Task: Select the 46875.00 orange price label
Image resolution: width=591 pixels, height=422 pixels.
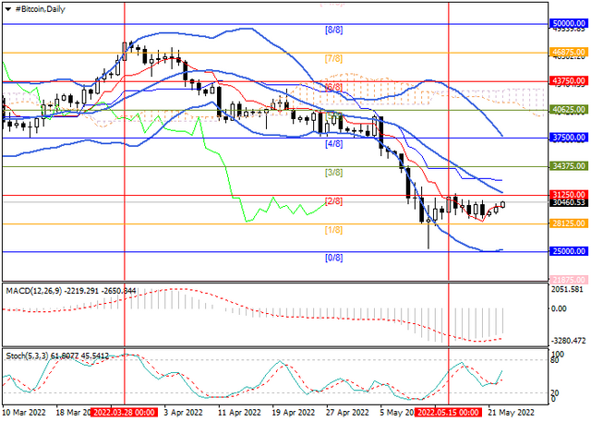Action: click(569, 52)
